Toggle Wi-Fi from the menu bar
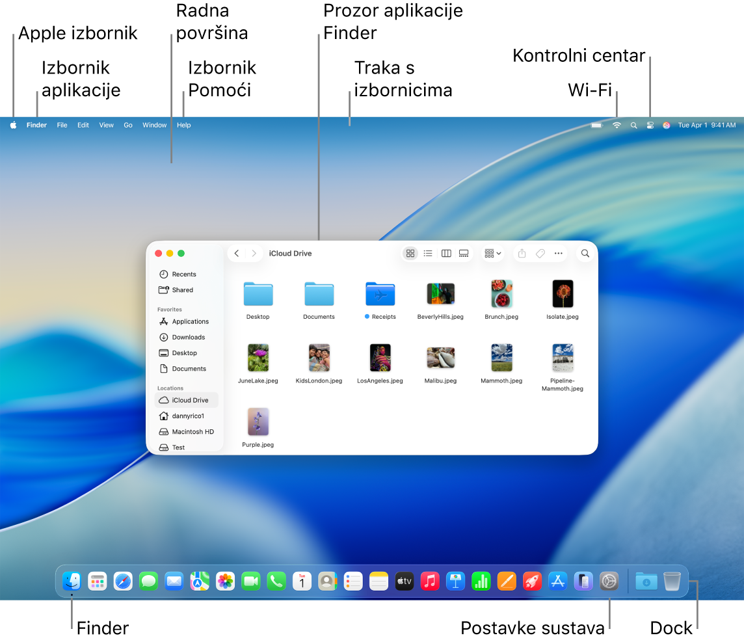Screen dimensions: 744x642 (x=616, y=125)
